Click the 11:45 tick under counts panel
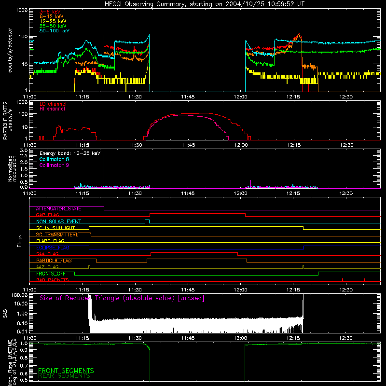 (188, 97)
